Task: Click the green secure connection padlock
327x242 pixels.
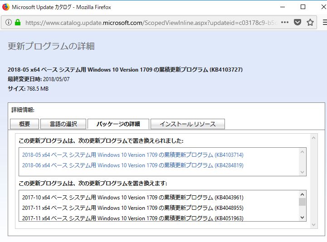Action: 18,22
